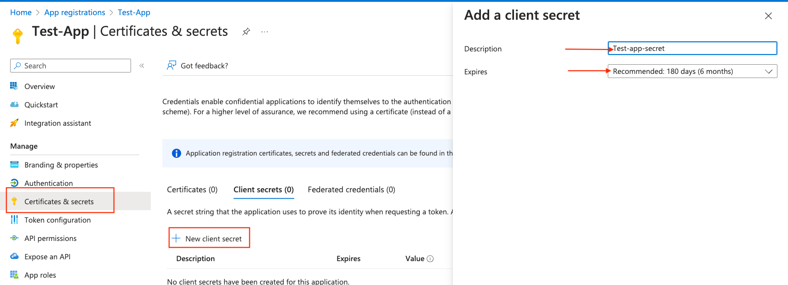Click the Test-App breadcrumb link
788x285 pixels.
pos(134,12)
